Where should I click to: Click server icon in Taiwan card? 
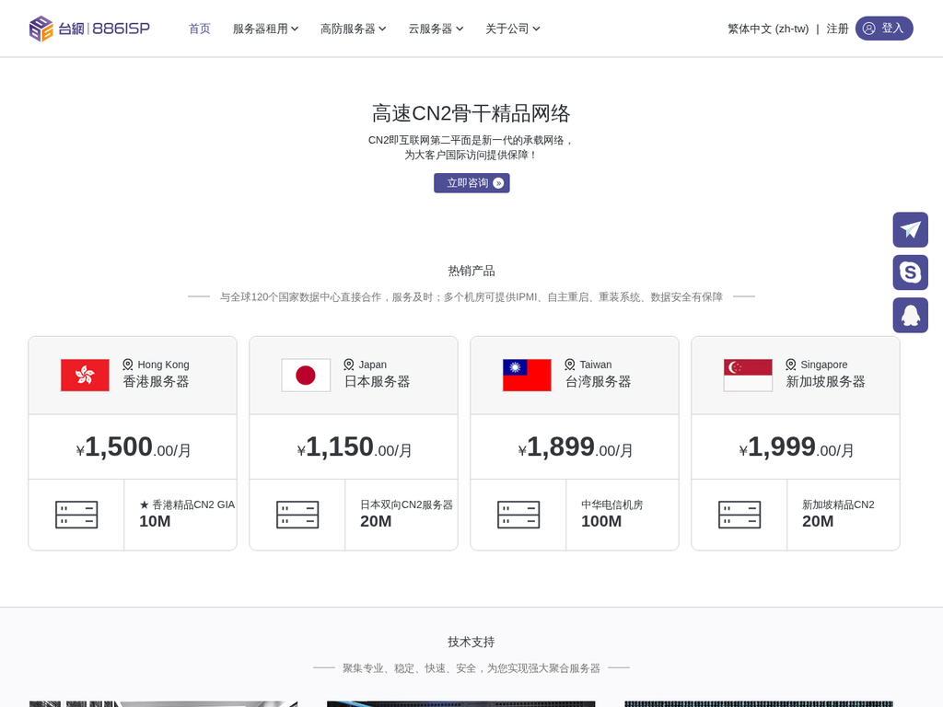(x=518, y=515)
